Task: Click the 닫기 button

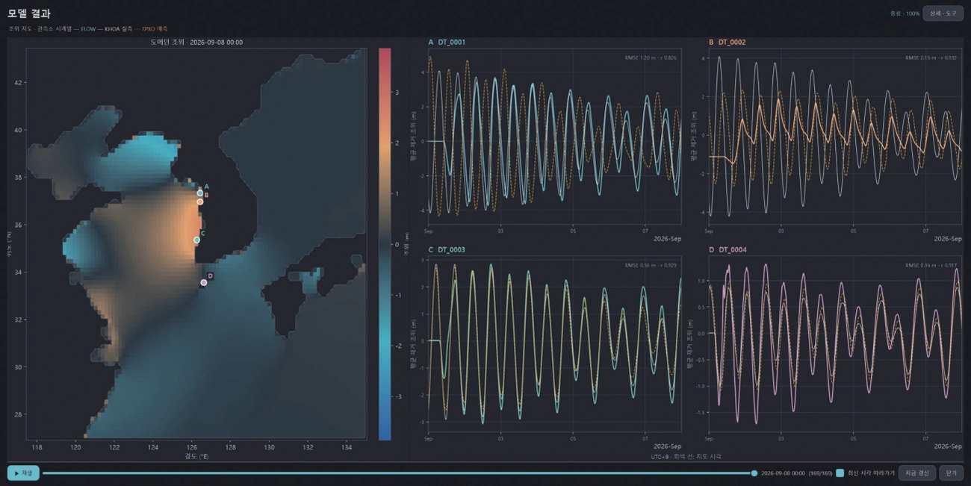Action: click(951, 473)
